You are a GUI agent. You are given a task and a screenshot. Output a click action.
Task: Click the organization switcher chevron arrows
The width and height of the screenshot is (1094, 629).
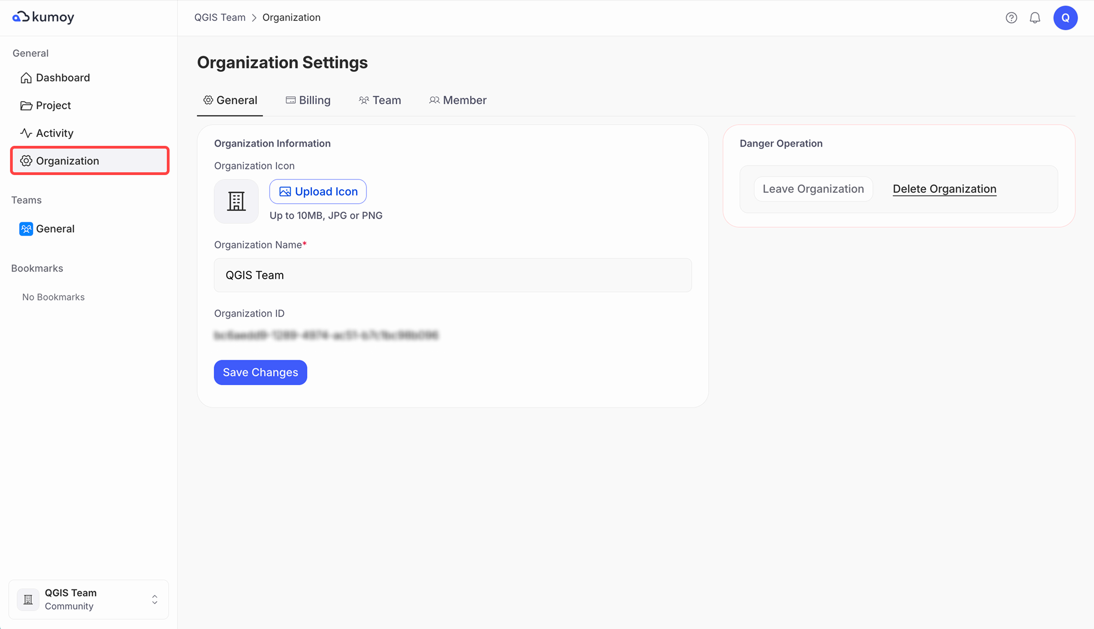pos(155,599)
